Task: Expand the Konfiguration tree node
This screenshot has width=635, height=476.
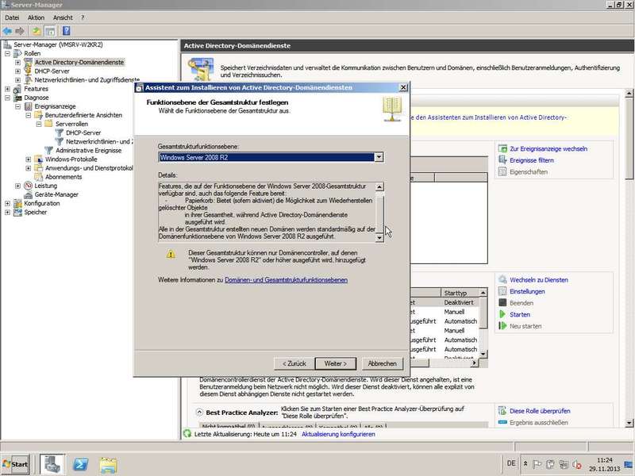Action: click(8, 203)
